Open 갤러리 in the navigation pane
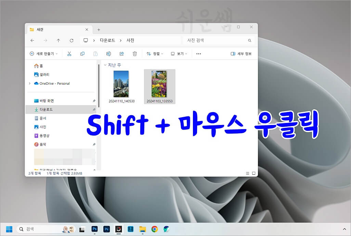 [x=42, y=75]
